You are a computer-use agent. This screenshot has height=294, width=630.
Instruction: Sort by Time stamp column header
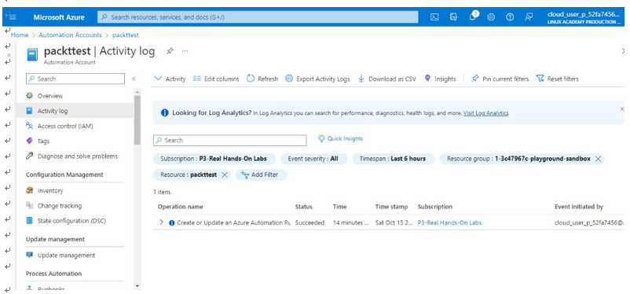[391, 207]
